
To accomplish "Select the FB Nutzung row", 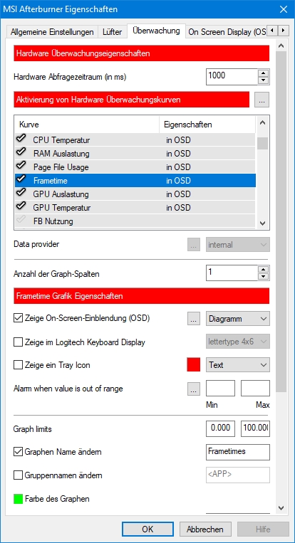I will pyautogui.click(x=135, y=221).
